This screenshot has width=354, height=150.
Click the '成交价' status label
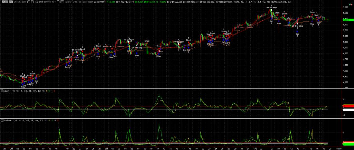click(x=68, y=2)
